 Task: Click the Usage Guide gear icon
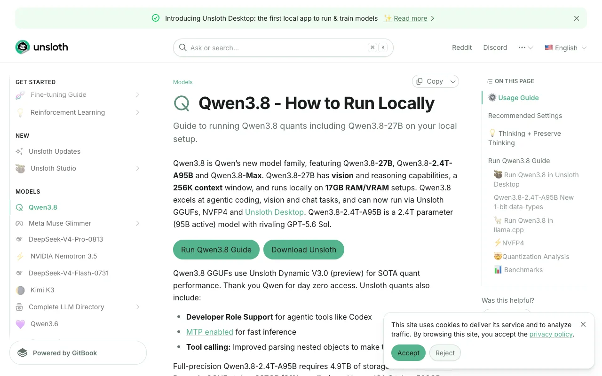click(x=492, y=98)
